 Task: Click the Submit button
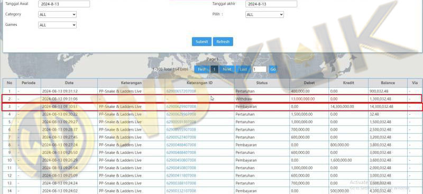pos(202,42)
